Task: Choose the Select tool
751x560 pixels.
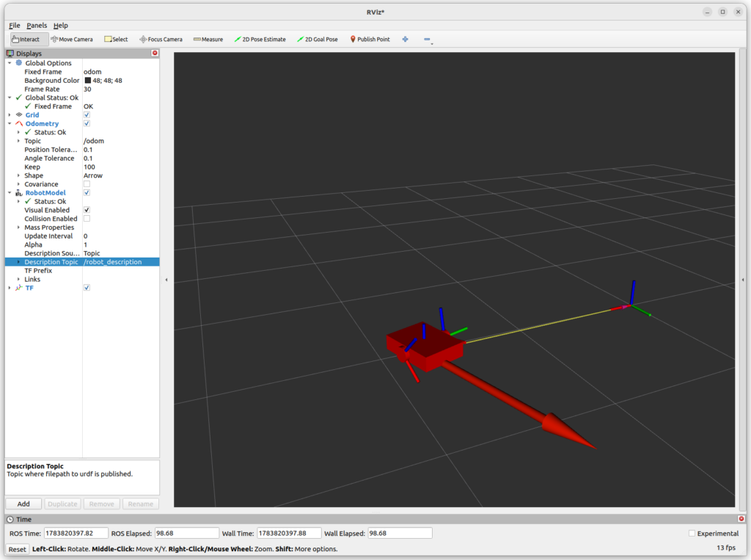Action: pyautogui.click(x=116, y=40)
